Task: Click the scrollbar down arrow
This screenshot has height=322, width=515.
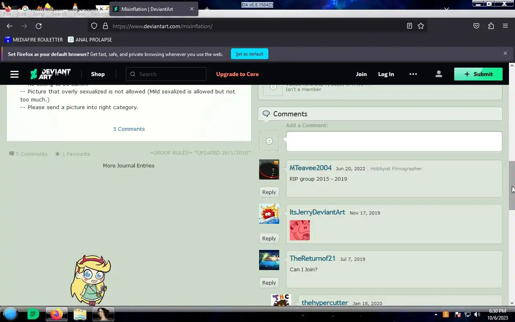Action: [x=512, y=303]
